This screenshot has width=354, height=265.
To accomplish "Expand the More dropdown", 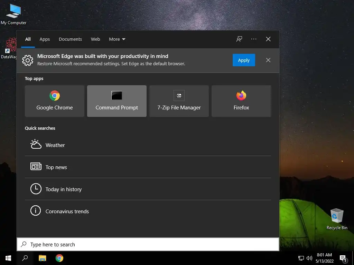I will point(117,39).
